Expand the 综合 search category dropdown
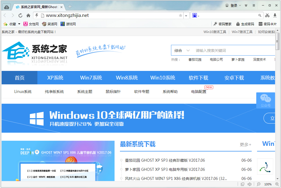The height and width of the screenshot is (188, 281). point(182,50)
